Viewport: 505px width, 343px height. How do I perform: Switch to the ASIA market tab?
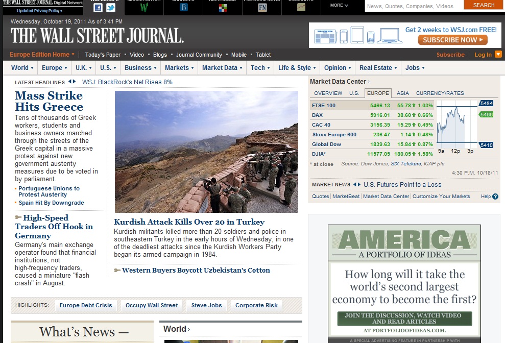tap(402, 93)
